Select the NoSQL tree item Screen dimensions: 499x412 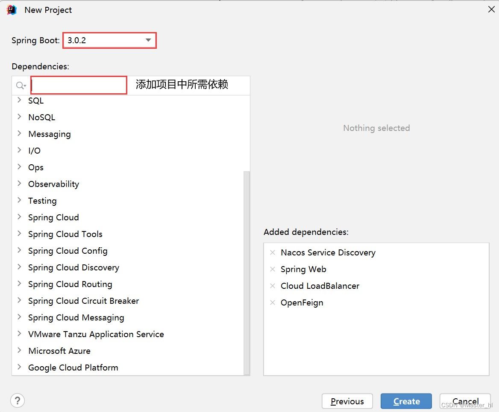[x=41, y=117]
